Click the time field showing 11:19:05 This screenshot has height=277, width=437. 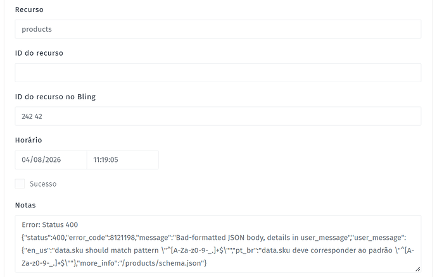click(x=123, y=160)
